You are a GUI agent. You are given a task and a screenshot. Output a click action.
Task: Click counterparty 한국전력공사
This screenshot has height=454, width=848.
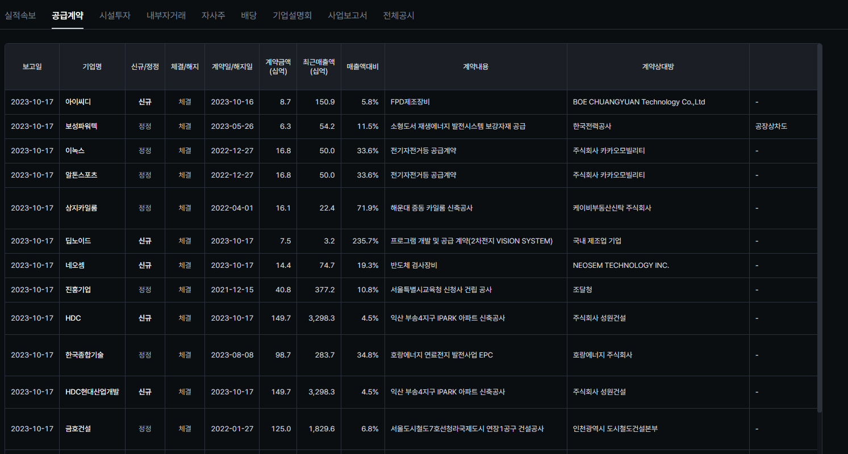592,127
